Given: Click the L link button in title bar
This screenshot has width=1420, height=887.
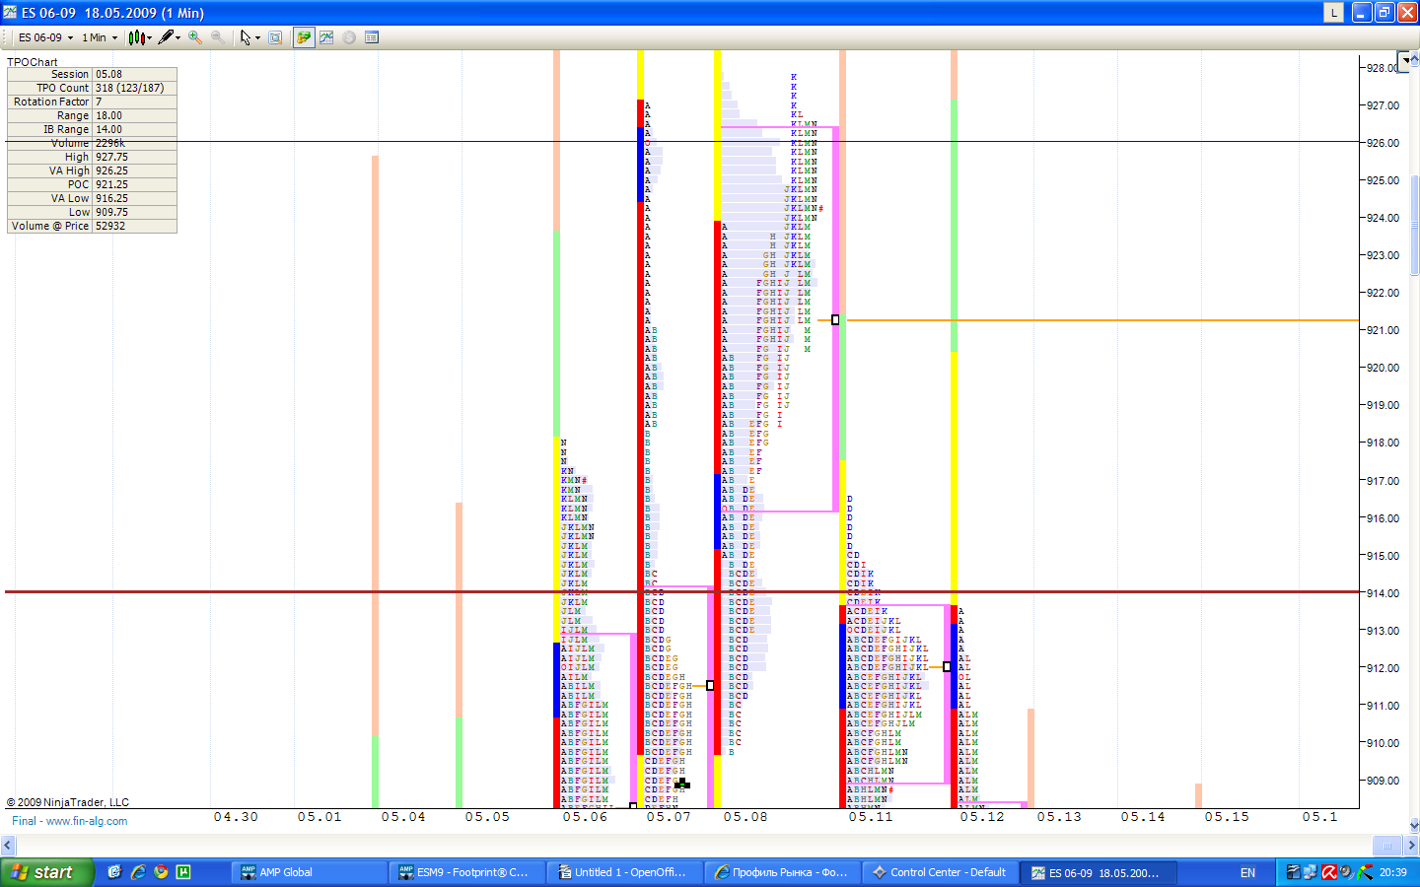Looking at the screenshot, I should (x=1334, y=12).
